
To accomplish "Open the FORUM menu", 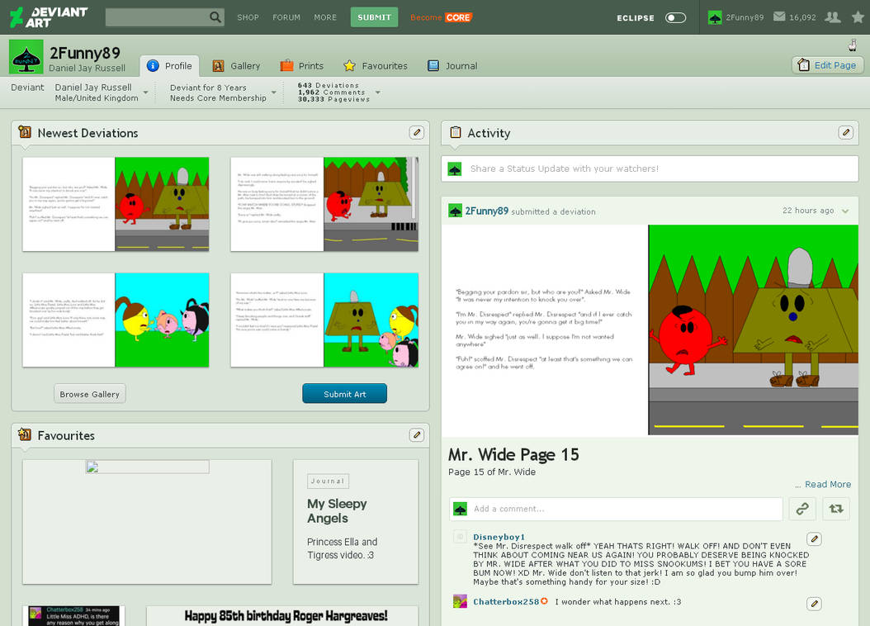I will 286,18.
